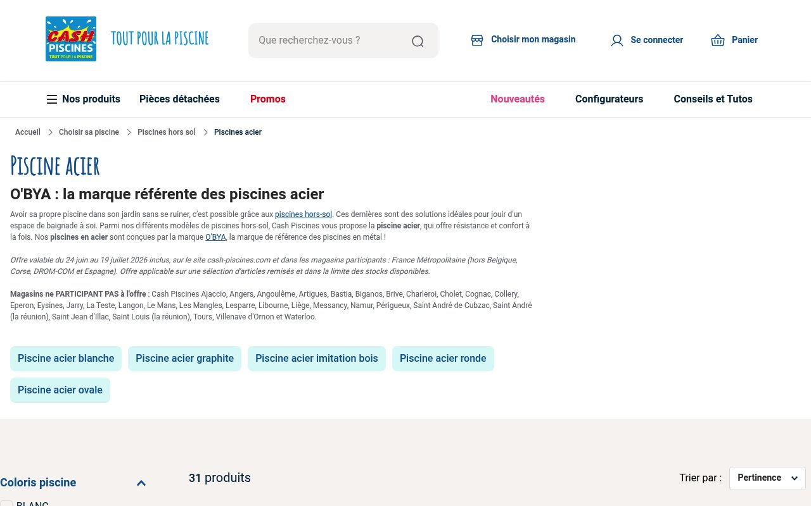The image size is (811, 506).
Task: Focus the 'Que recherchez-vous ?' search field
Action: pos(343,40)
